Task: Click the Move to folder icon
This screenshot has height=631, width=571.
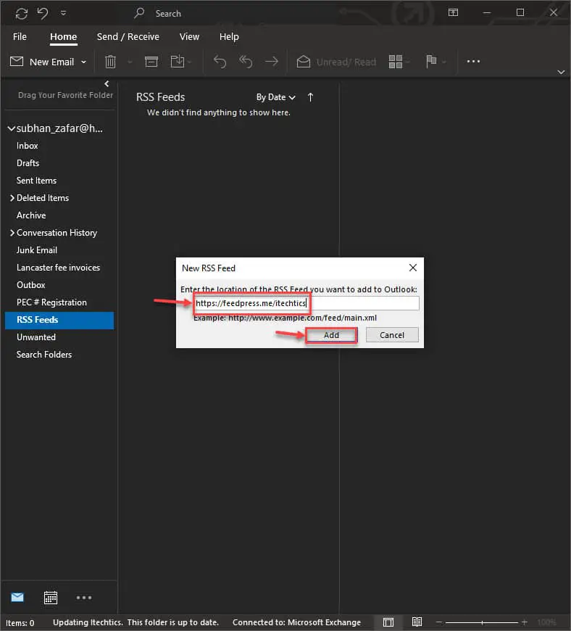Action: pos(178,62)
